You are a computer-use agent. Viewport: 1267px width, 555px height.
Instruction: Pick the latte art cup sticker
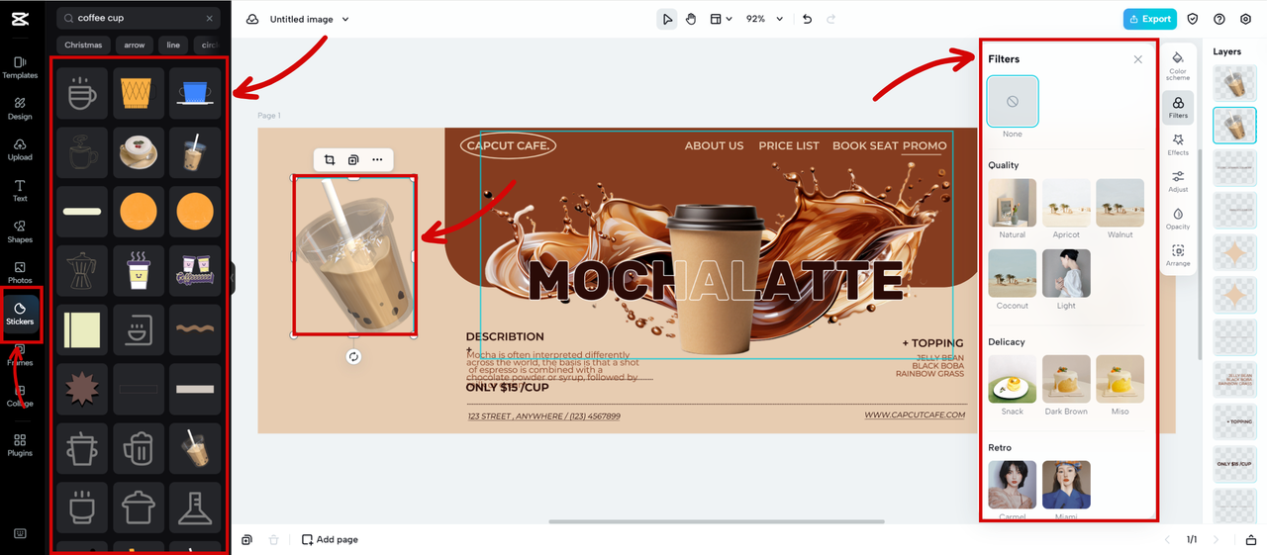click(139, 152)
